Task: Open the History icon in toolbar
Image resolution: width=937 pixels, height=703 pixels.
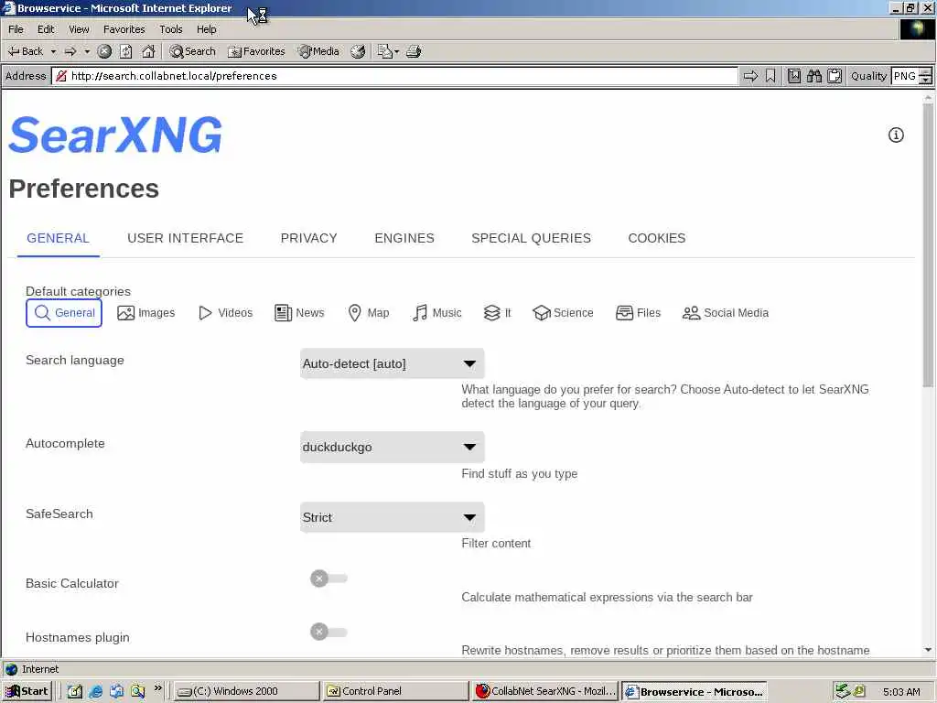Action: click(x=358, y=51)
